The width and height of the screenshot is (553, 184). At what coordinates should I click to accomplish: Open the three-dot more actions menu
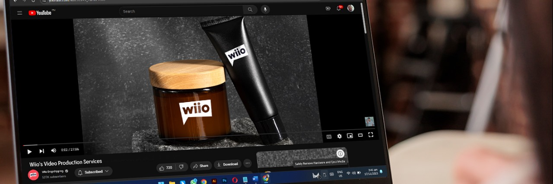pos(247,163)
